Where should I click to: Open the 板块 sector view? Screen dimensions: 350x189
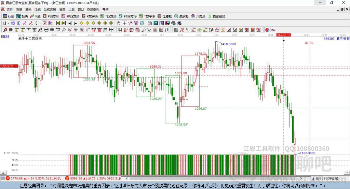(x=22, y=16)
